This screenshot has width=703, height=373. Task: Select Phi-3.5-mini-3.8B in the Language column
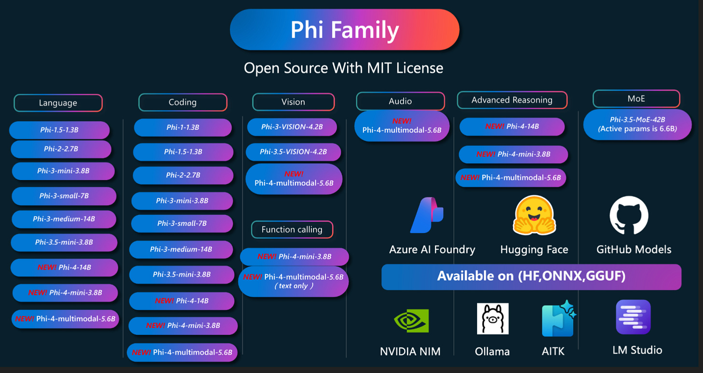pos(64,242)
